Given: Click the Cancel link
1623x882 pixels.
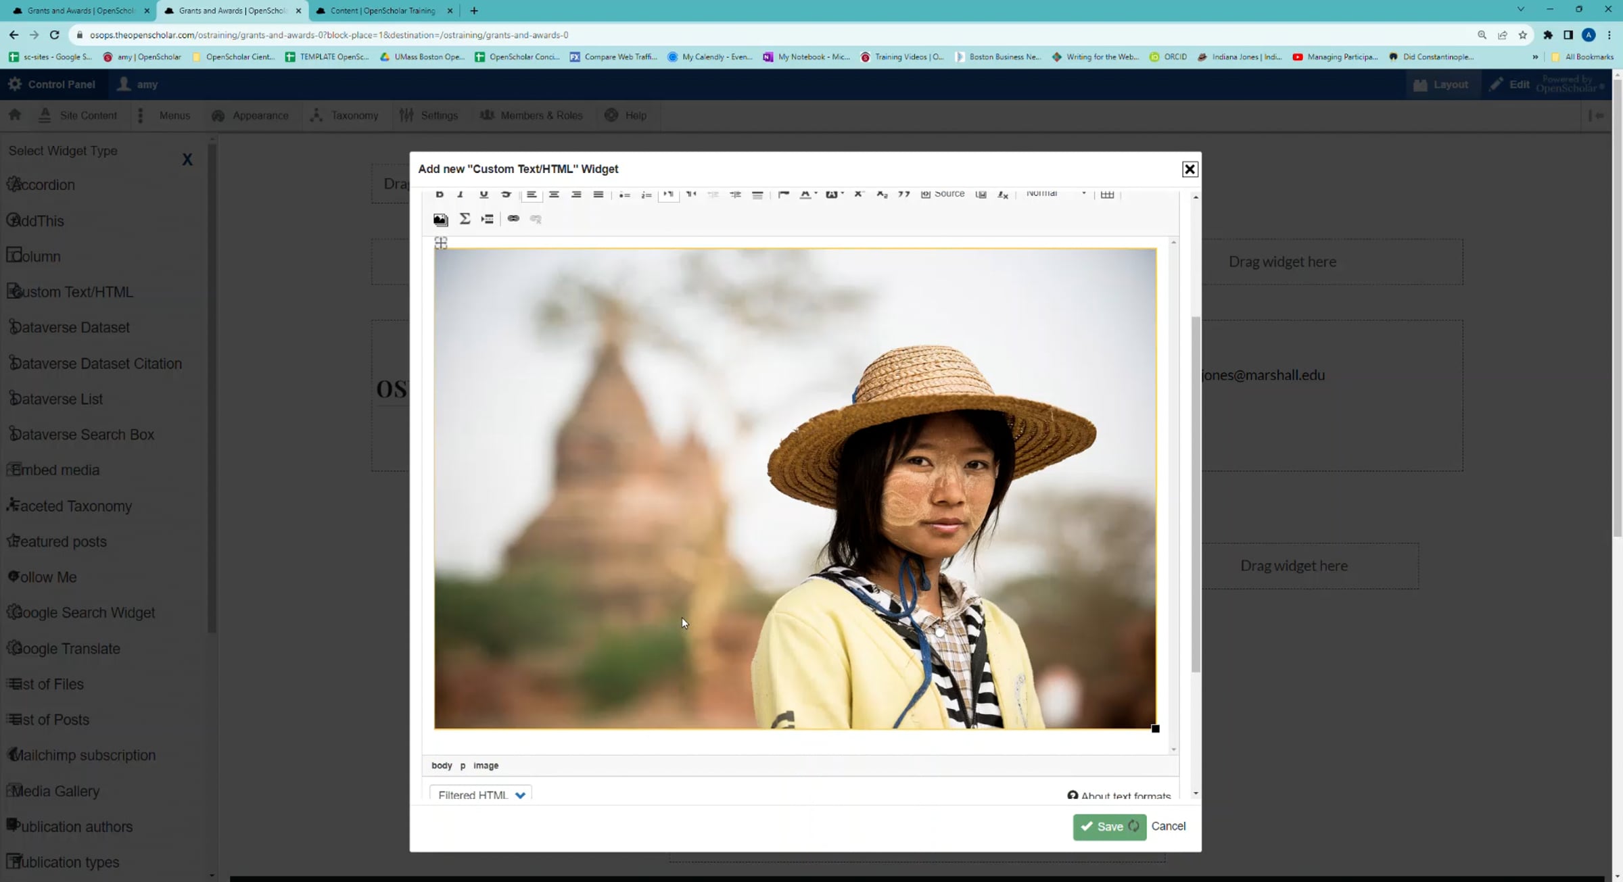Looking at the screenshot, I should click(1168, 826).
